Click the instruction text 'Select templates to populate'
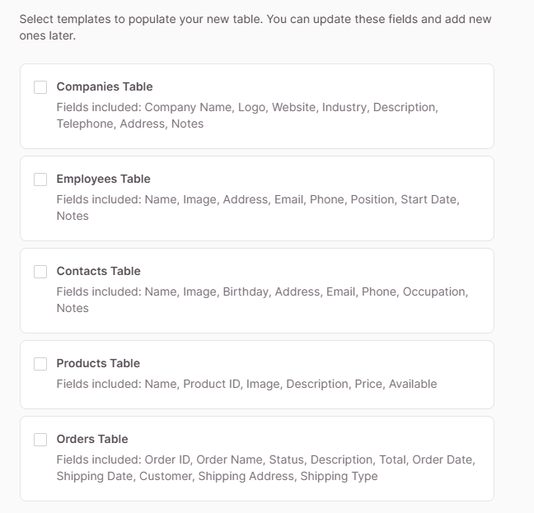This screenshot has height=513, width=534. (x=255, y=19)
